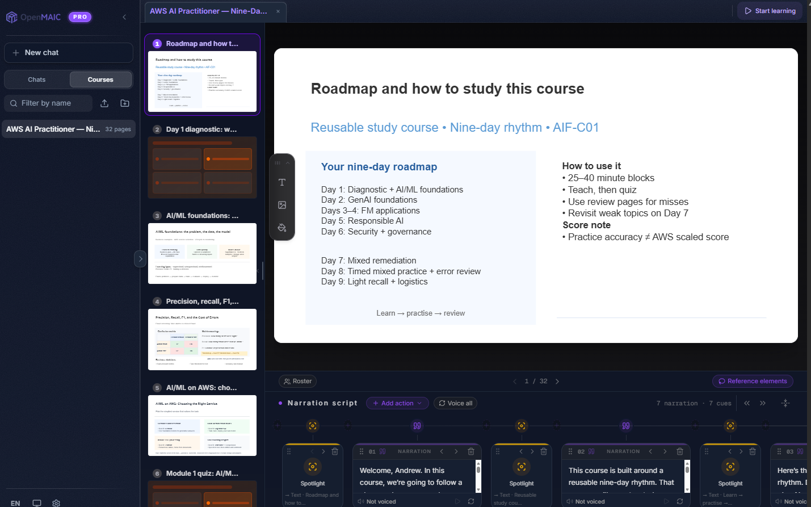
Task: Open the AWS AI Practitioner course row
Action: tap(69, 129)
